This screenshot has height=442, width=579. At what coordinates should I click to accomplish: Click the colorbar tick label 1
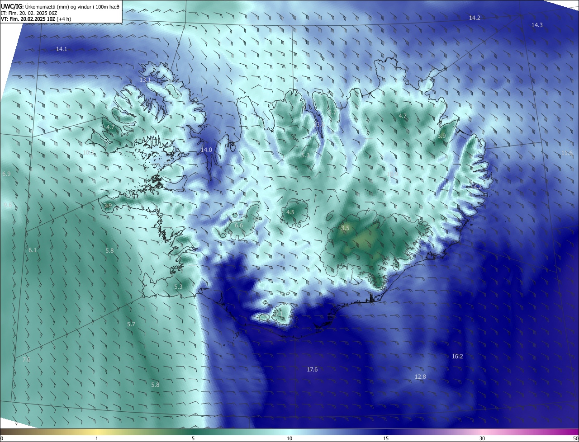point(97,438)
